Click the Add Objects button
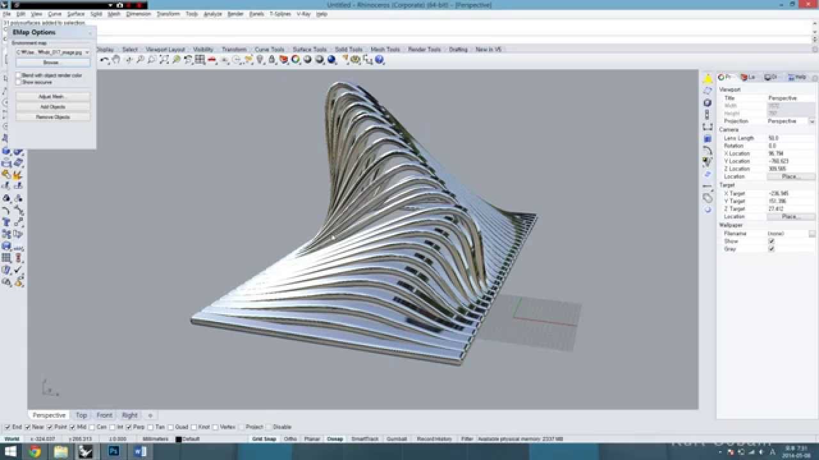This screenshot has width=819, height=460. 52,107
